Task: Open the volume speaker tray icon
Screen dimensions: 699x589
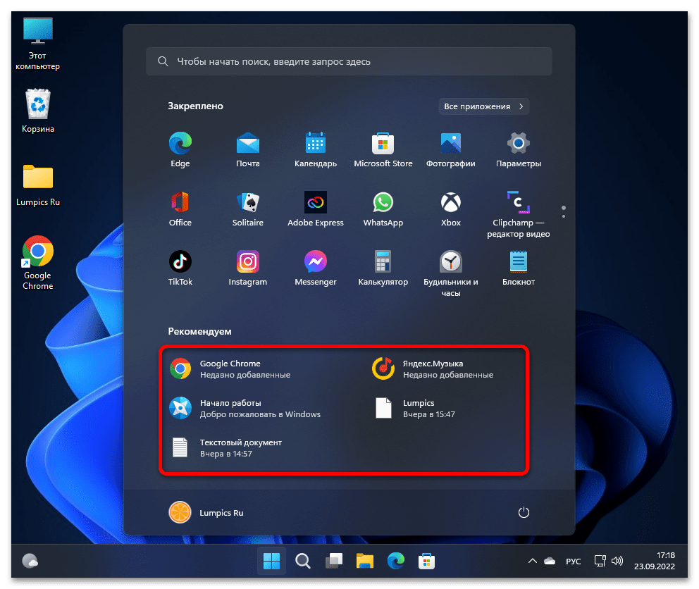Action: click(x=617, y=561)
